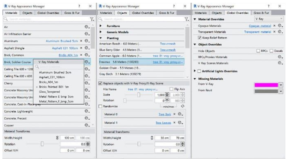
Task: Remove the Asphalt C01 100cm material assignment
Action: click(81, 48)
